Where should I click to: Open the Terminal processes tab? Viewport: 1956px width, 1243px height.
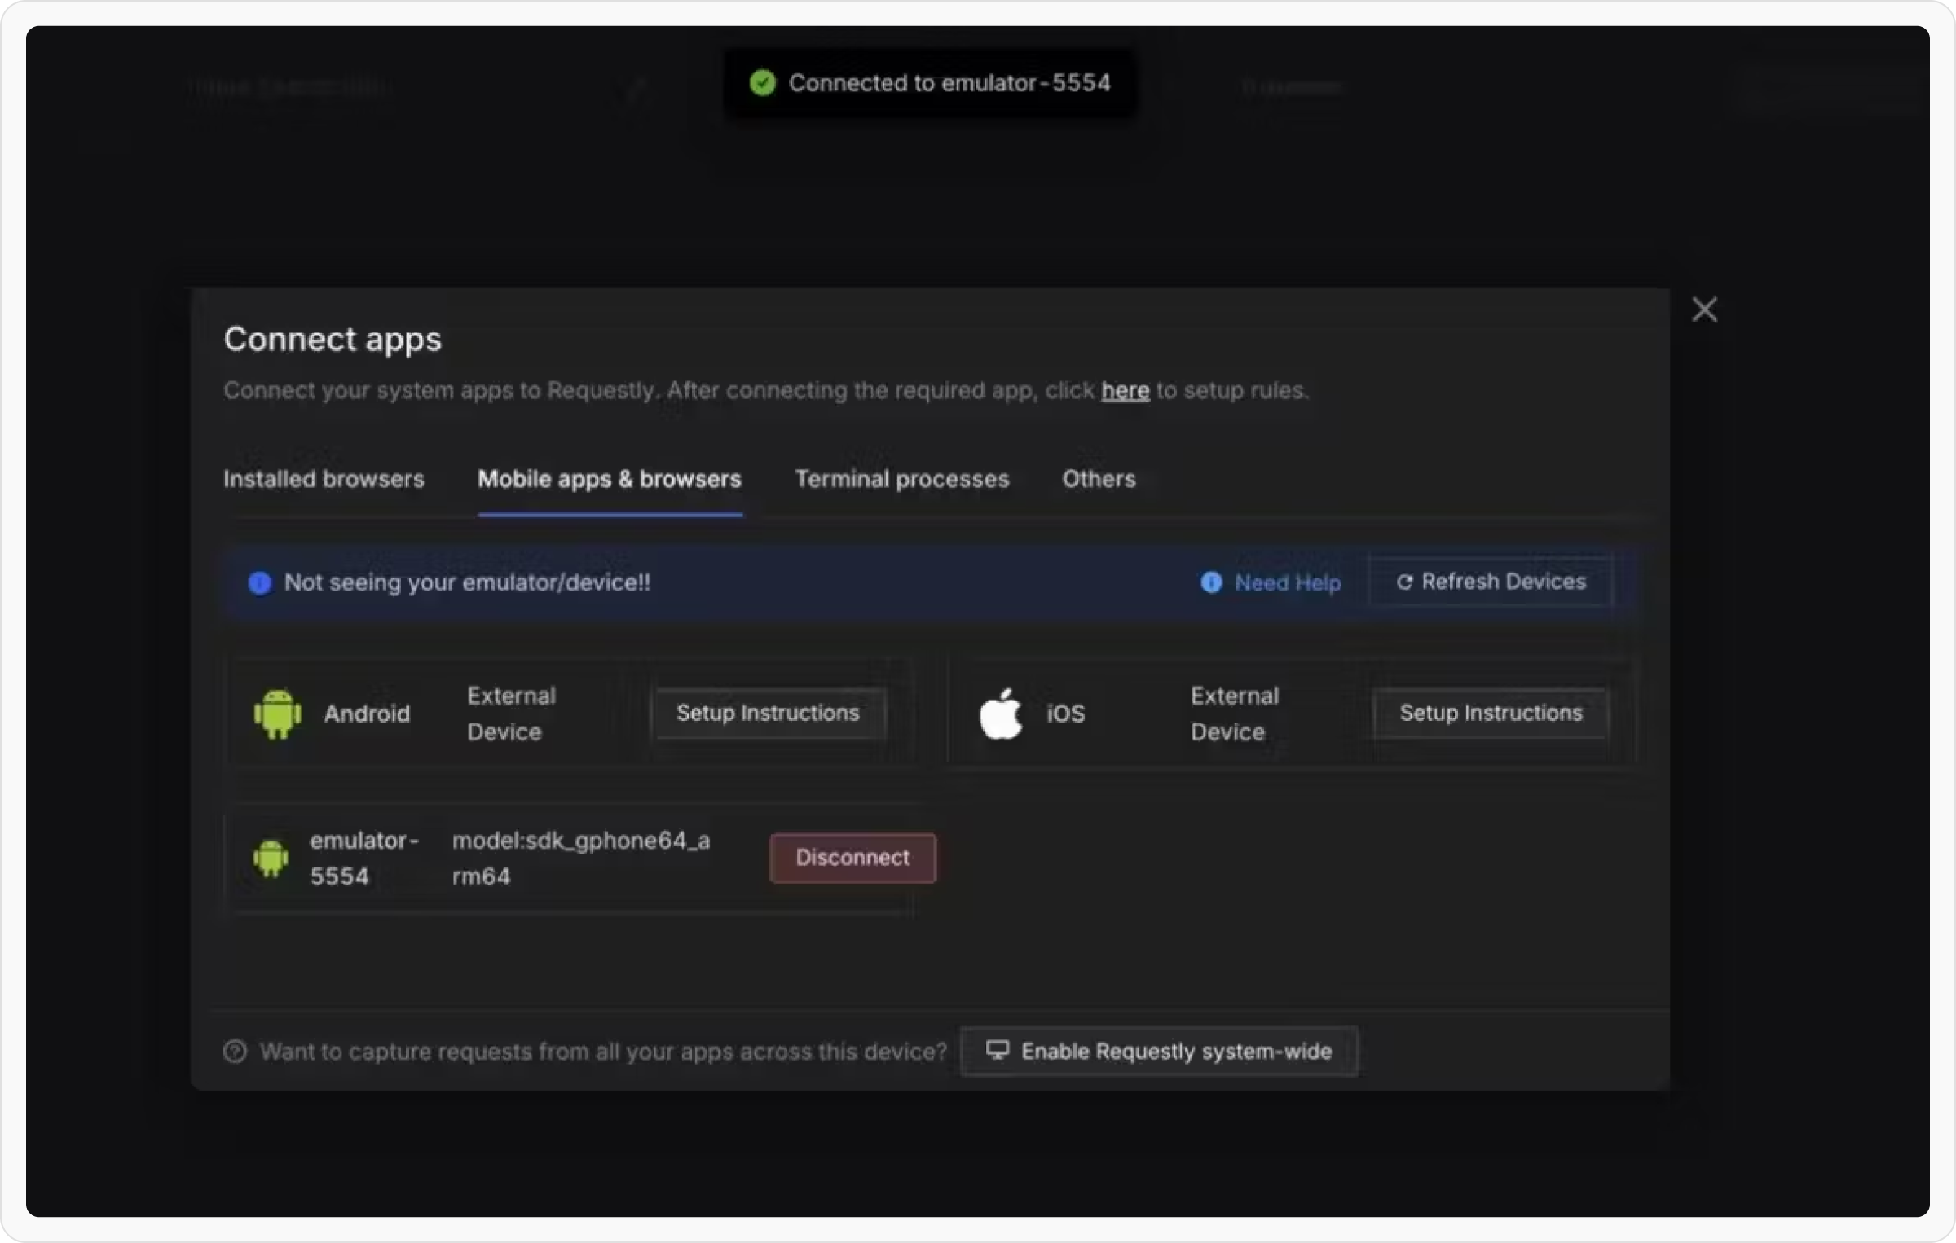click(x=901, y=479)
